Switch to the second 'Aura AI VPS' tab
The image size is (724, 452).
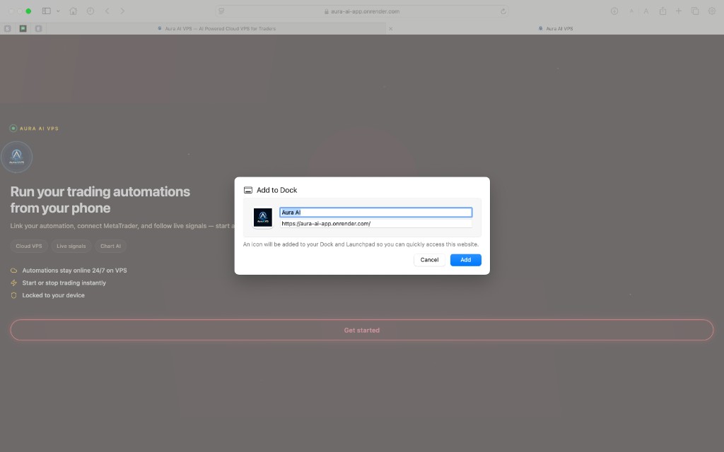tap(556, 28)
